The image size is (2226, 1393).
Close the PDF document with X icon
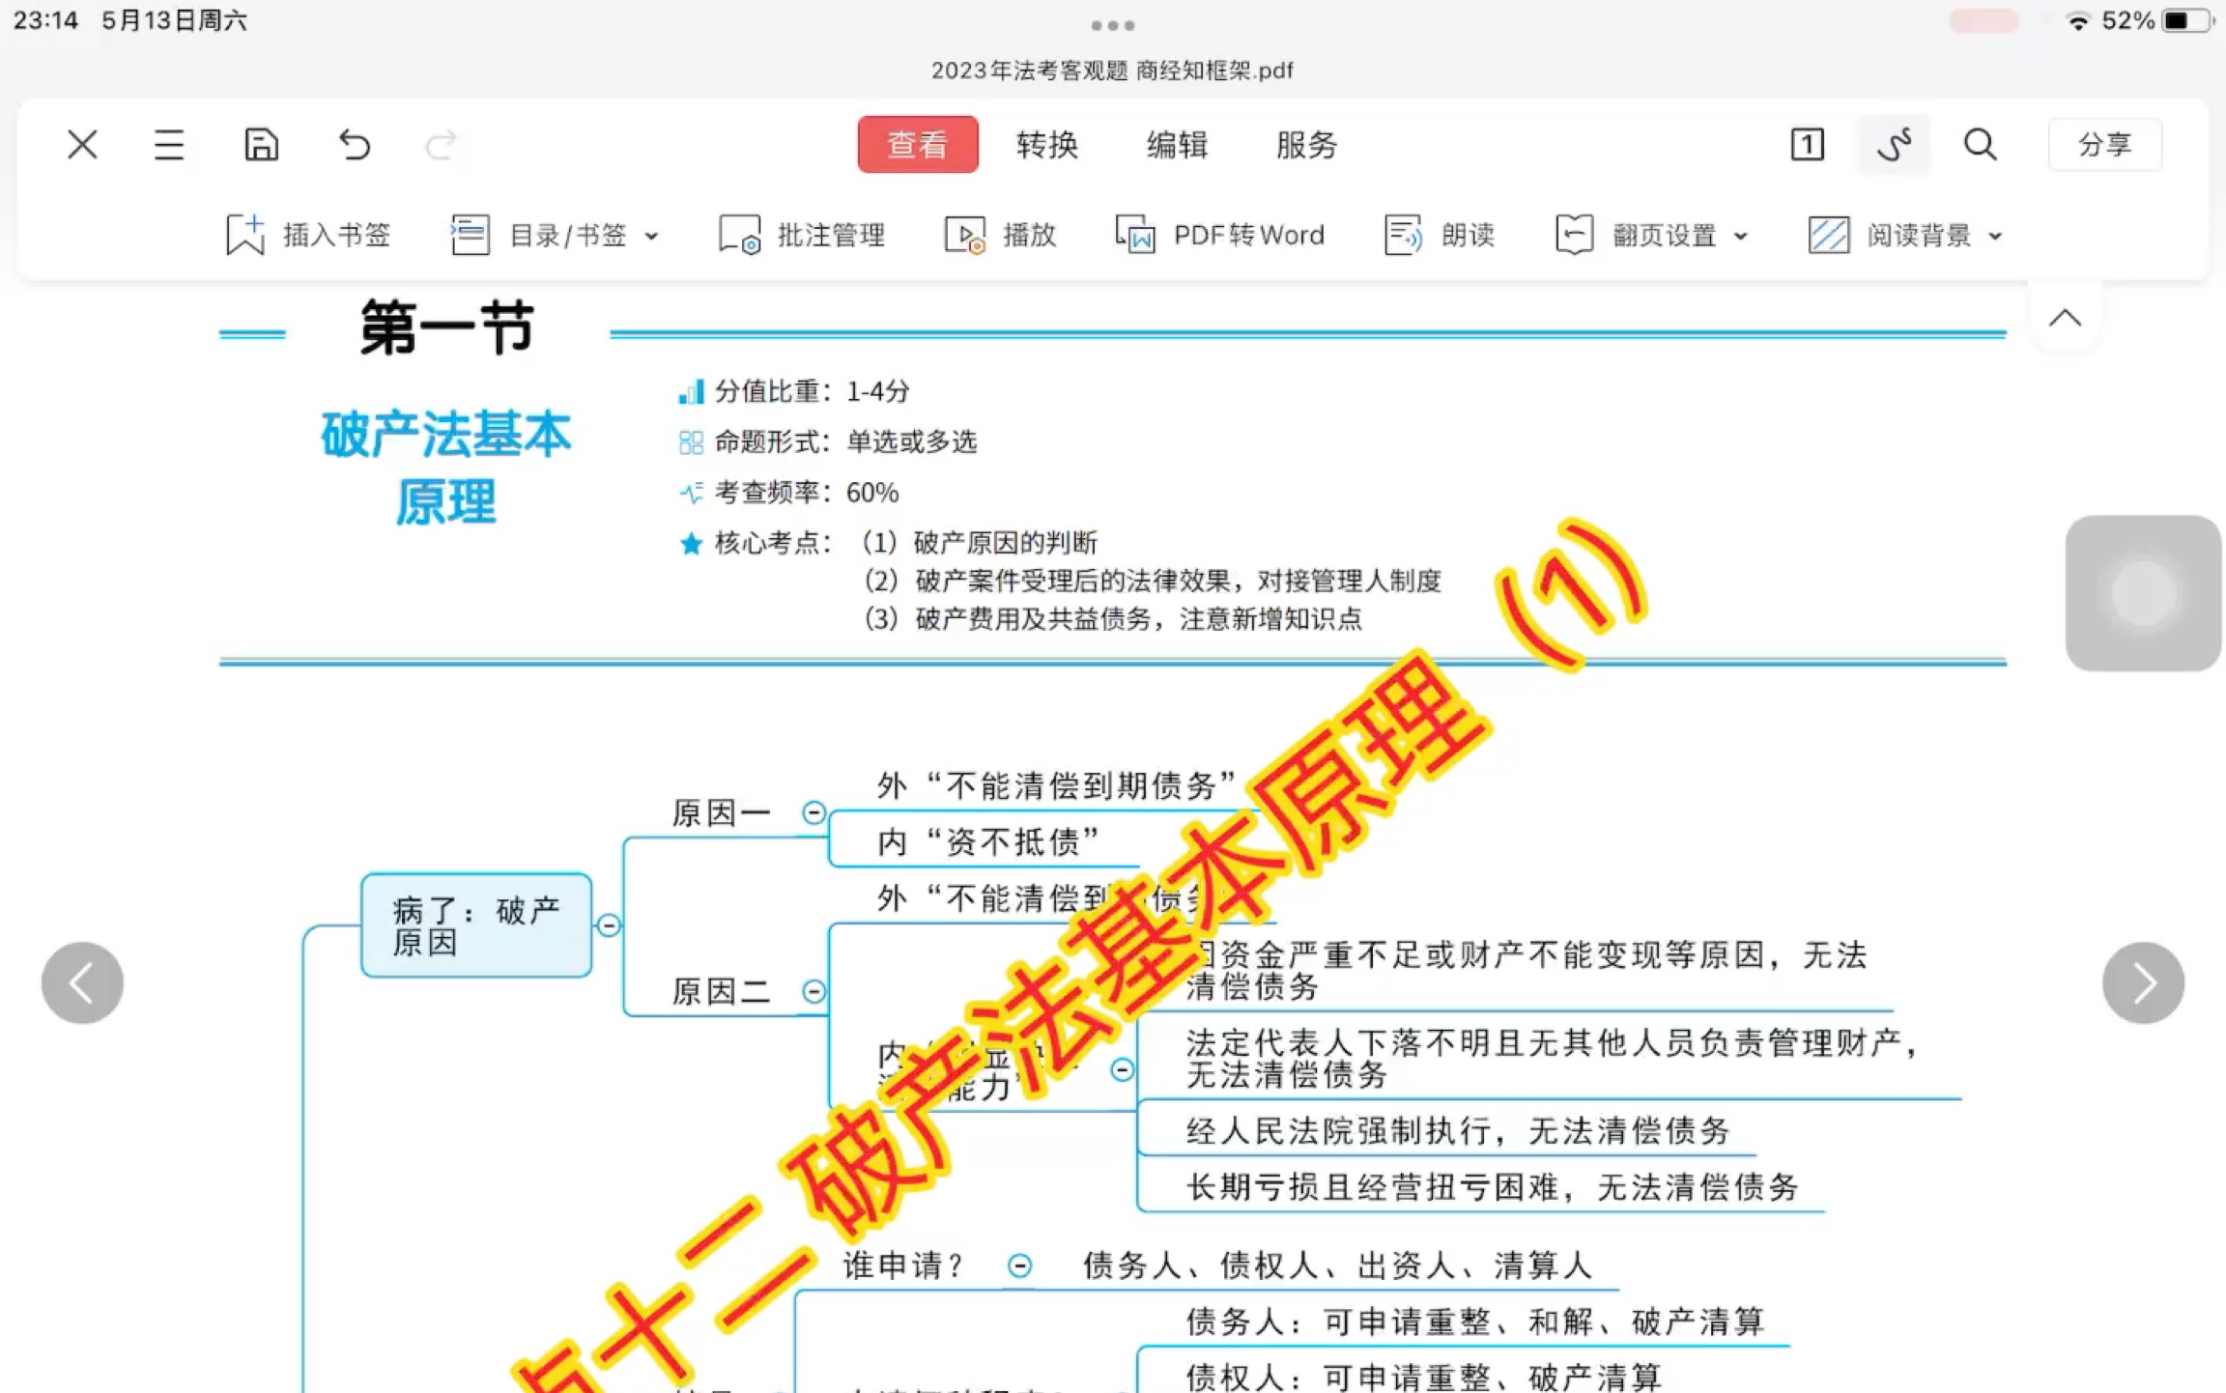point(82,145)
